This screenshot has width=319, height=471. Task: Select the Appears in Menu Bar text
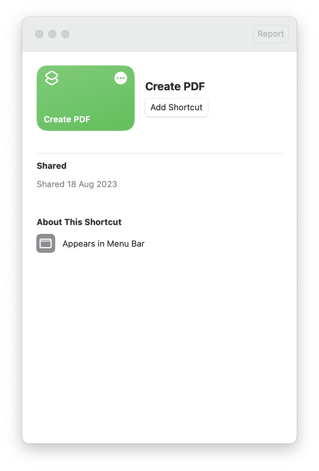coord(103,244)
